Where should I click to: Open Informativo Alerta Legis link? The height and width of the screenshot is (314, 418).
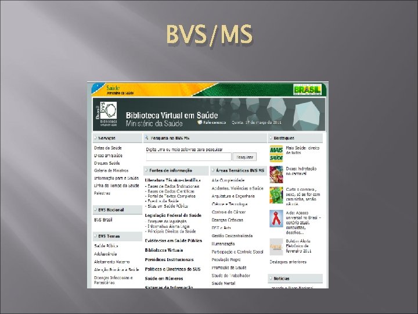[x=168, y=226]
